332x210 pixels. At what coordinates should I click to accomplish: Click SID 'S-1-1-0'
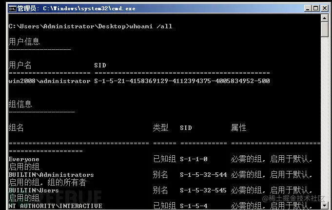click(x=194, y=159)
